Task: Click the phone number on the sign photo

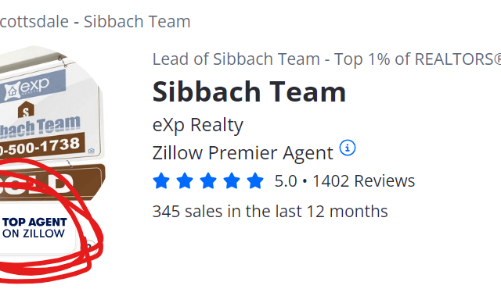Action: click(x=40, y=147)
